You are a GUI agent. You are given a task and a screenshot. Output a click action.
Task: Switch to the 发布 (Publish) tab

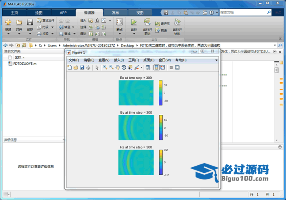click(115, 13)
